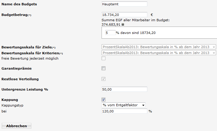Enable freie Bewertung jederzeit möglich checkbox

coord(103,58)
